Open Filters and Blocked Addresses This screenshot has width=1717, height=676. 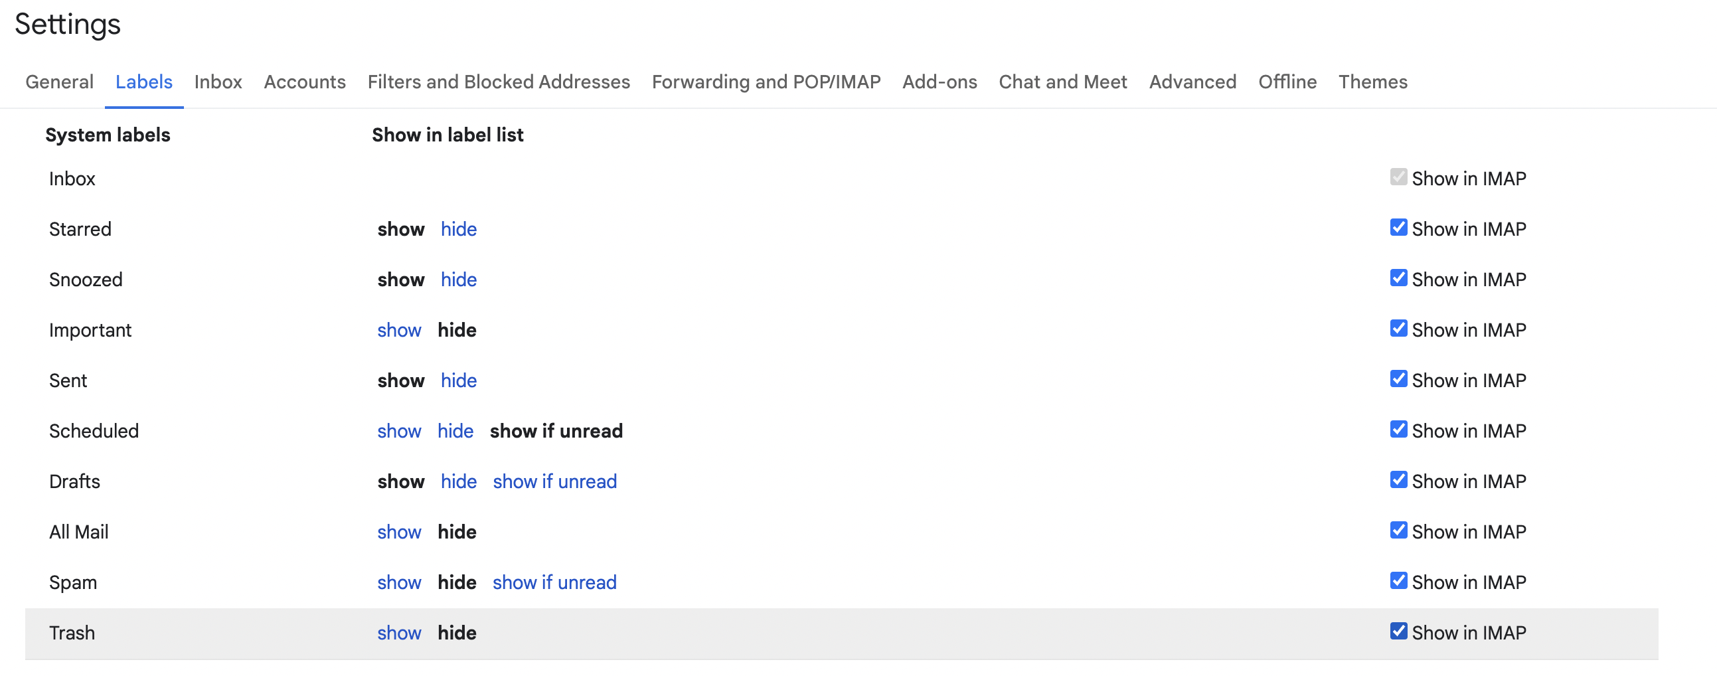pyautogui.click(x=499, y=81)
